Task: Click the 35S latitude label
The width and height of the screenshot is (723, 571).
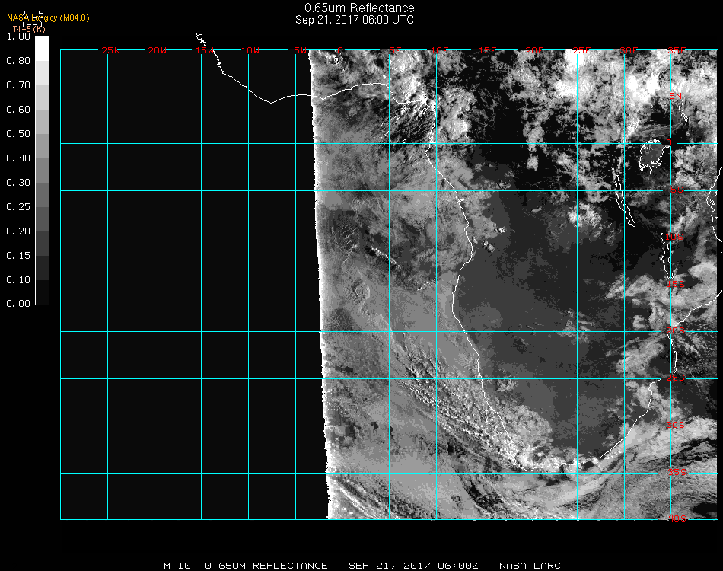Action: pos(677,472)
